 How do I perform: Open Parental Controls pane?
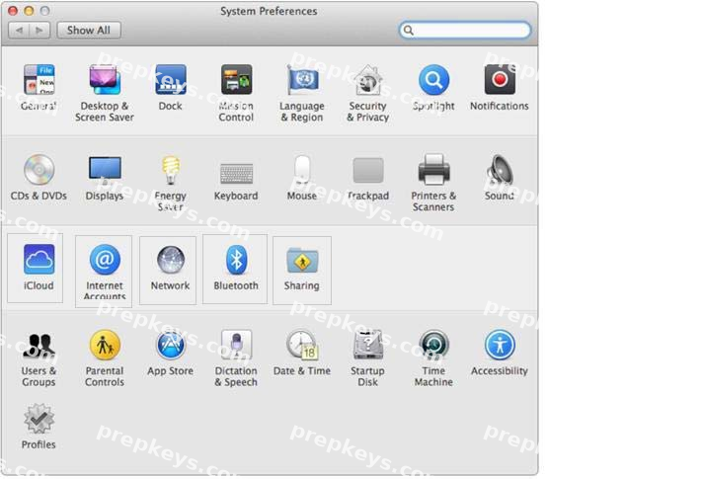104,359
